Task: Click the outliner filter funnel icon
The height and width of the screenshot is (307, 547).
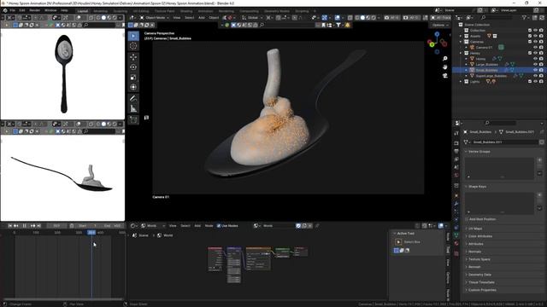Action: [524, 17]
